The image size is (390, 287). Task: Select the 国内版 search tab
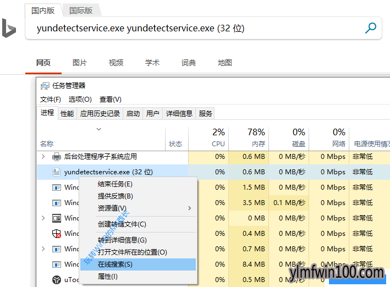(43, 10)
